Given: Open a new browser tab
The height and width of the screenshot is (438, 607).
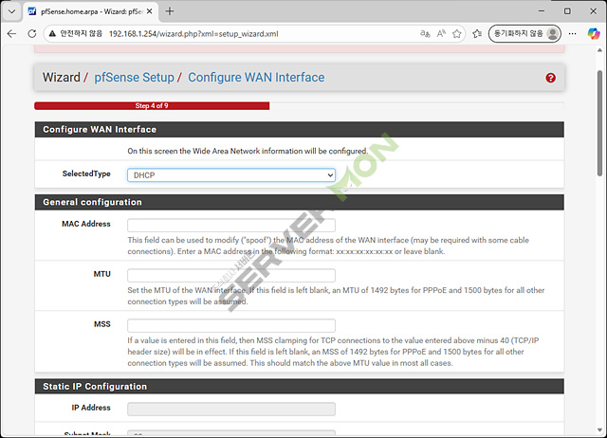Looking at the screenshot, I should (170, 11).
